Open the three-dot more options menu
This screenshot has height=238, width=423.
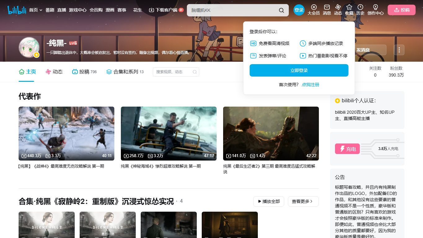pos(399,50)
